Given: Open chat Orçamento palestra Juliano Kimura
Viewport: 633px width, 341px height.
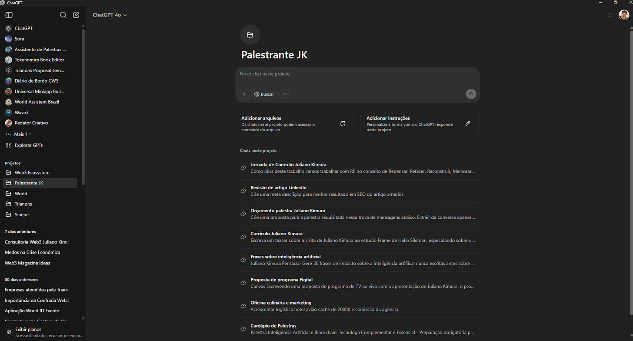Looking at the screenshot, I should (358, 214).
